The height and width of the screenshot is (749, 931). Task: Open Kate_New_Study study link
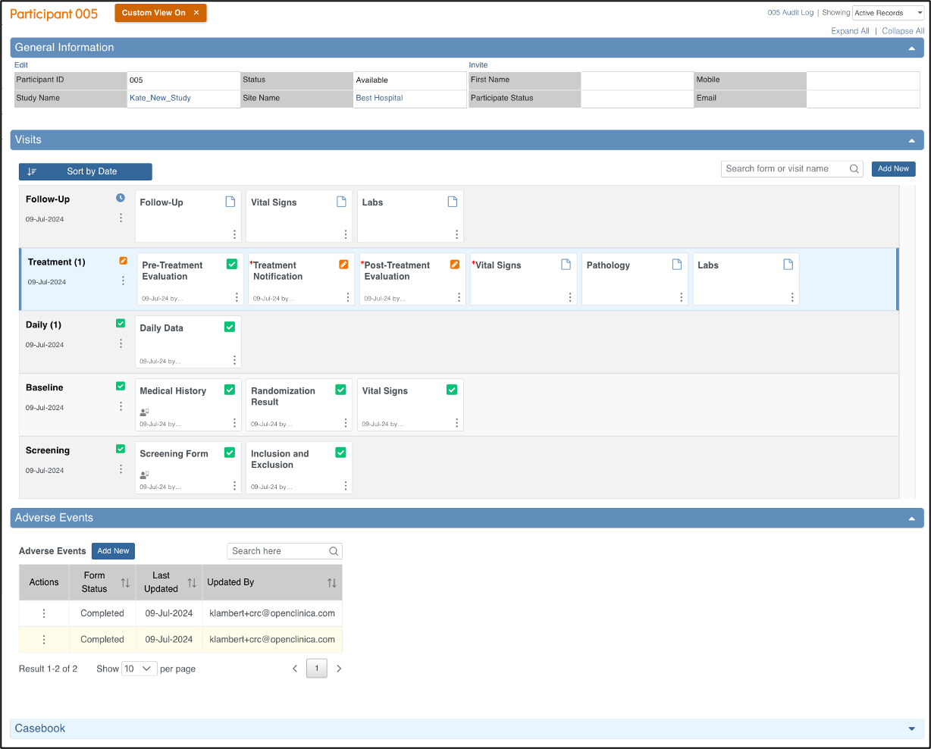click(x=160, y=99)
